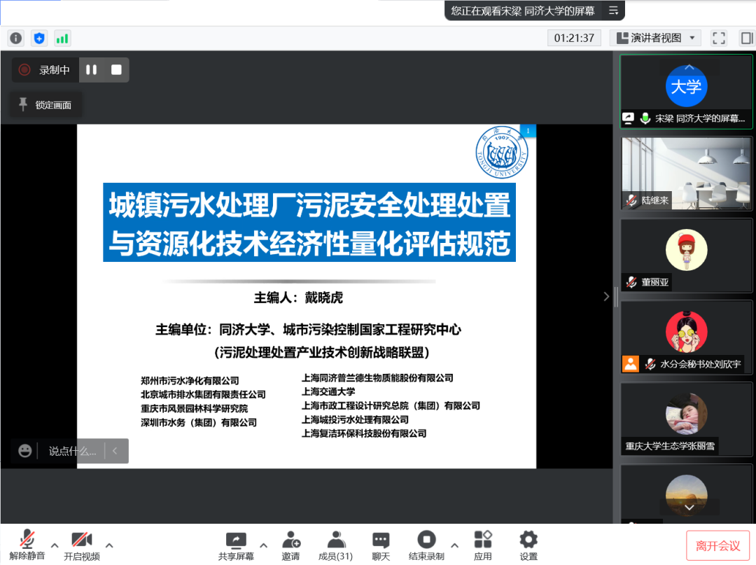The image size is (756, 565).
Task: Unmute microphone with 解除静音
Action: (27, 545)
